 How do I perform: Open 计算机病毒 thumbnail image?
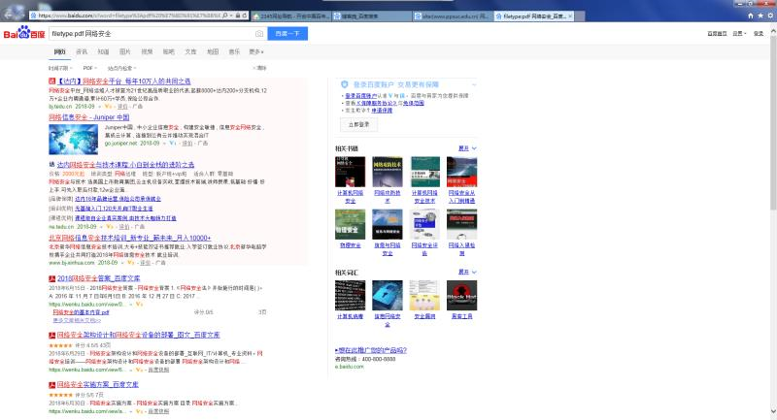(351, 295)
